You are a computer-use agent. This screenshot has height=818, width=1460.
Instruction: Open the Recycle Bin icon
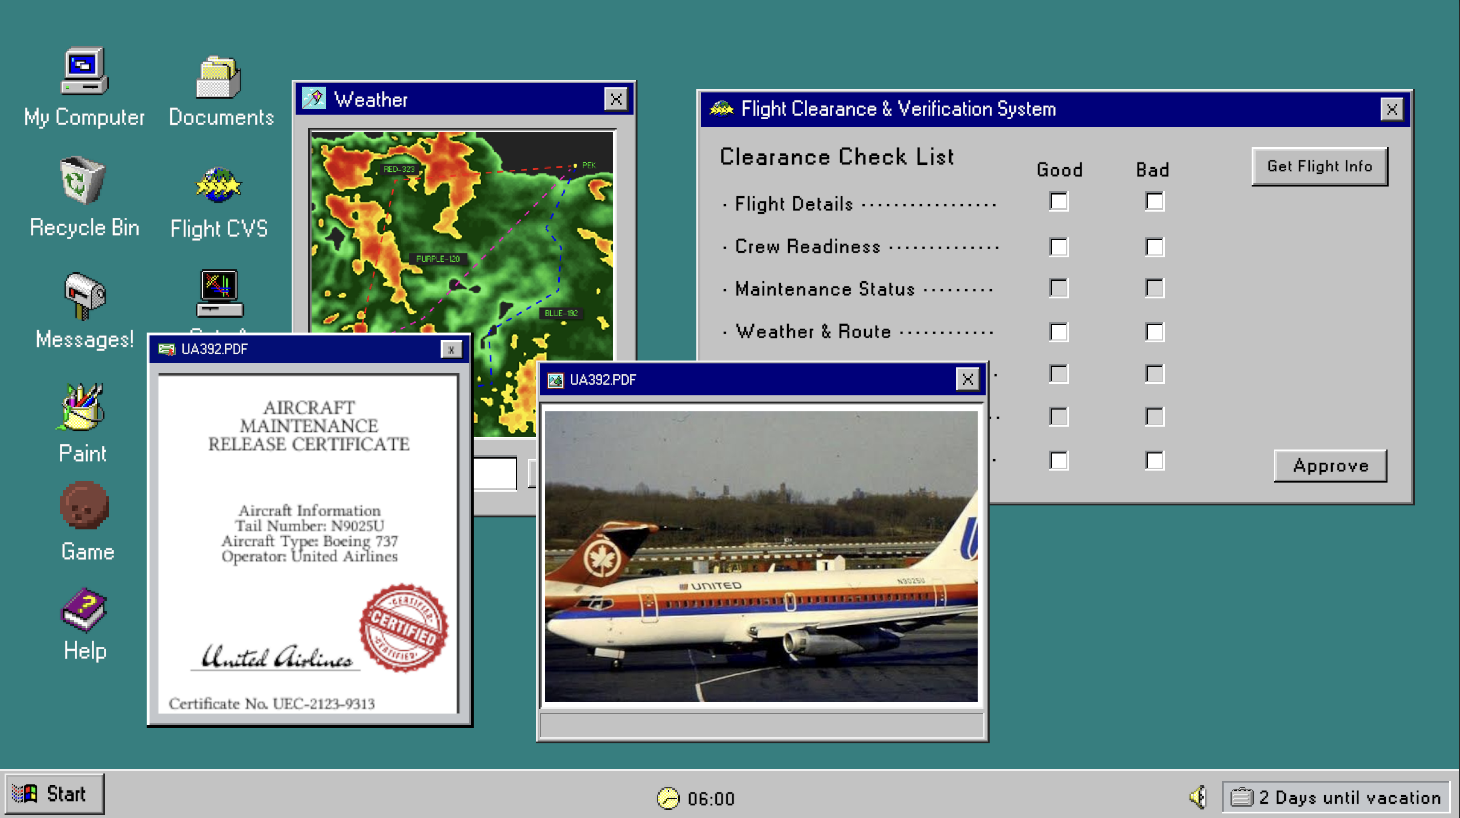83,180
